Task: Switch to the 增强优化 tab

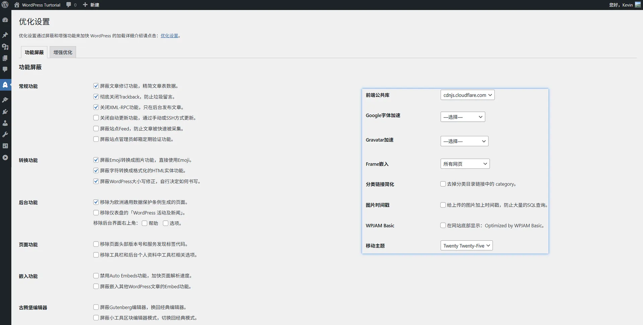Action: click(x=62, y=52)
